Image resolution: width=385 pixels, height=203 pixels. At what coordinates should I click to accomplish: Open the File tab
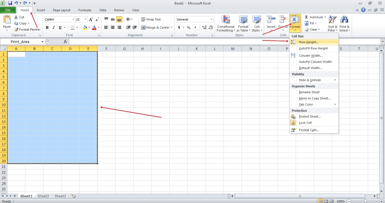[8, 10]
